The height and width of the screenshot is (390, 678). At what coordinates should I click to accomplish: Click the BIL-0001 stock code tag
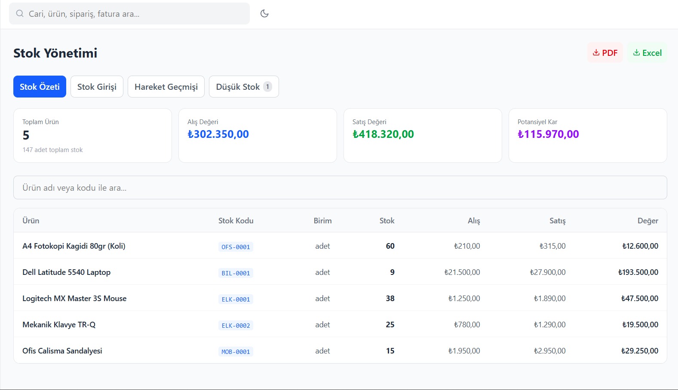click(236, 273)
